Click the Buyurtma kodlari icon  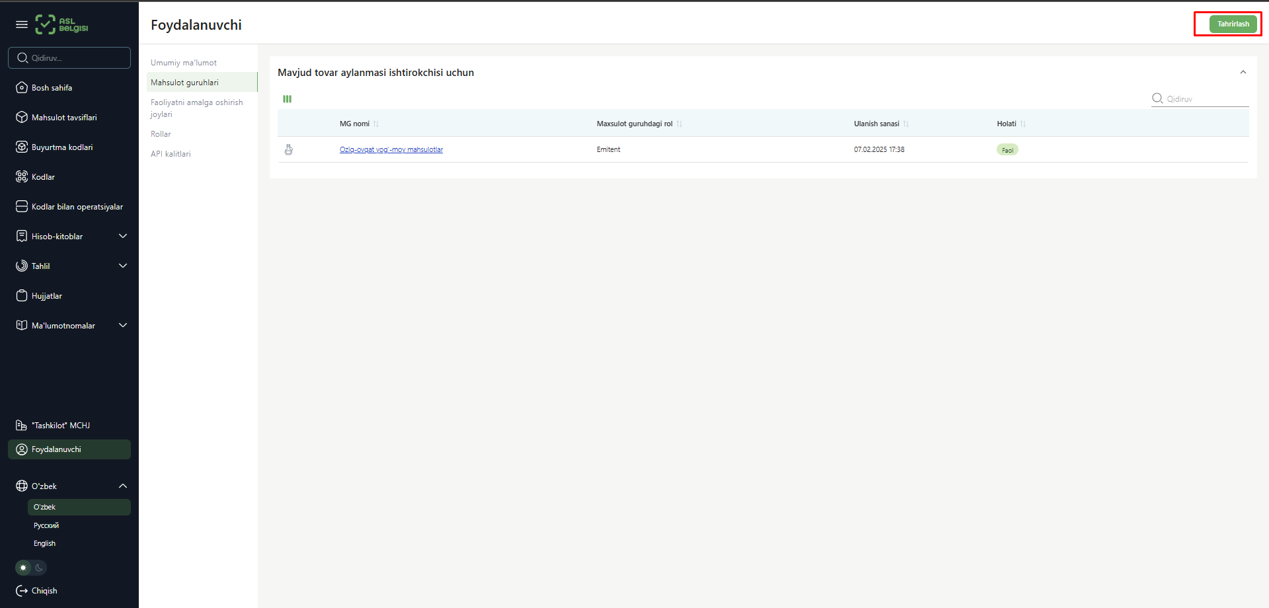22,147
